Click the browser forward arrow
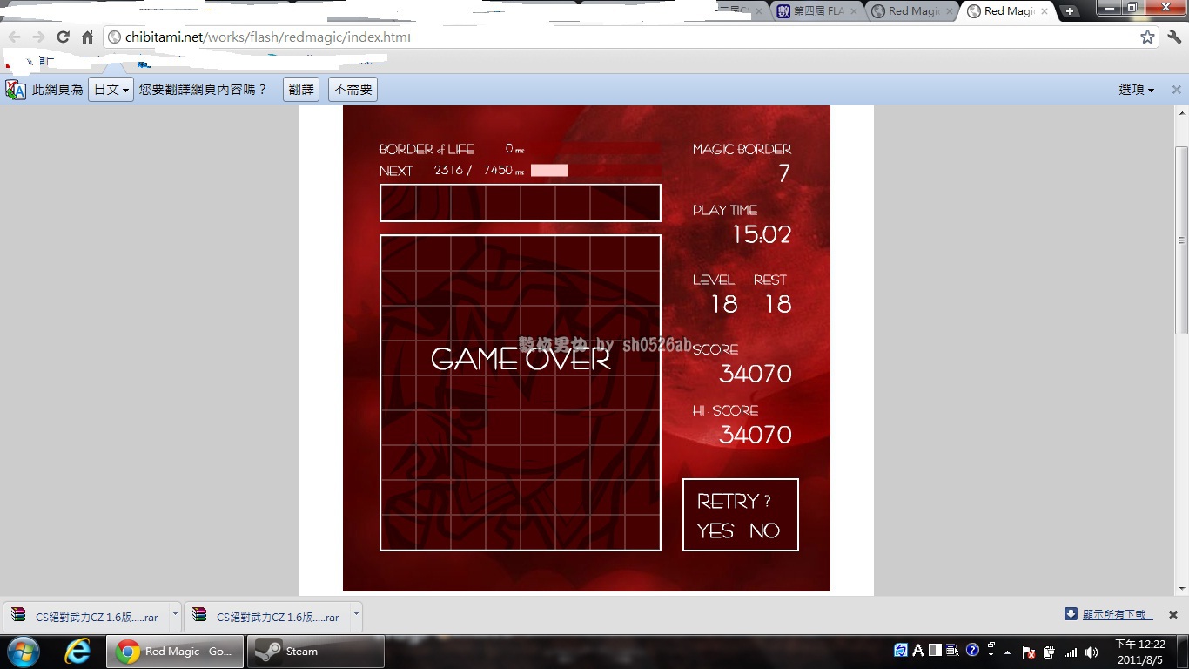 (x=38, y=37)
